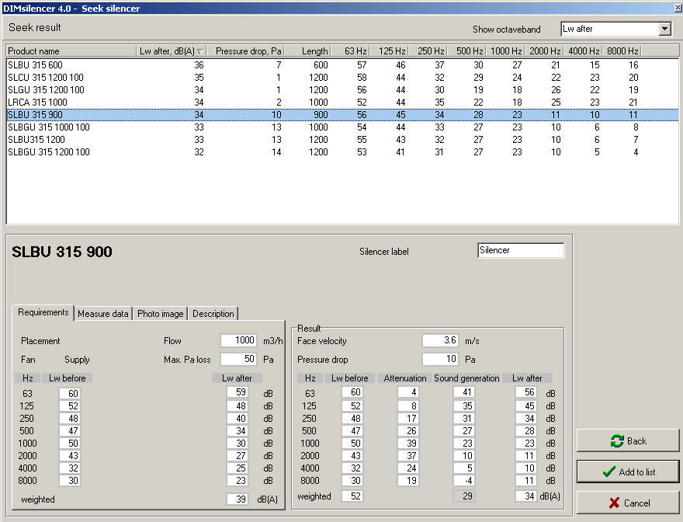Click Requirements Lw after field for 125 Hz
683x522 pixels.
tap(237, 406)
